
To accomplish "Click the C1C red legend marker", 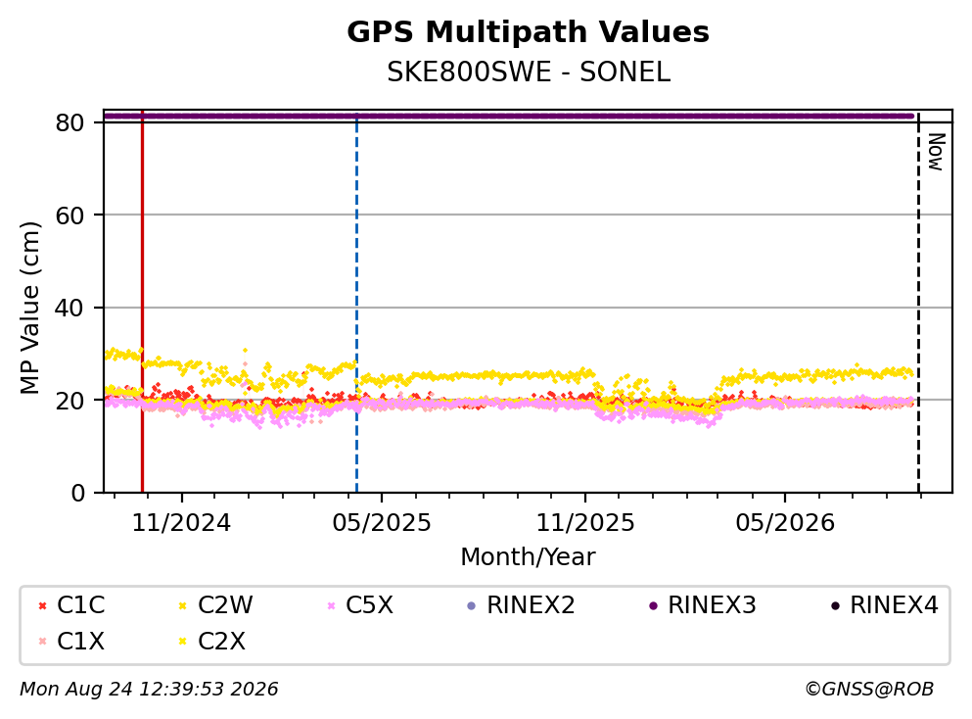I will (42, 605).
